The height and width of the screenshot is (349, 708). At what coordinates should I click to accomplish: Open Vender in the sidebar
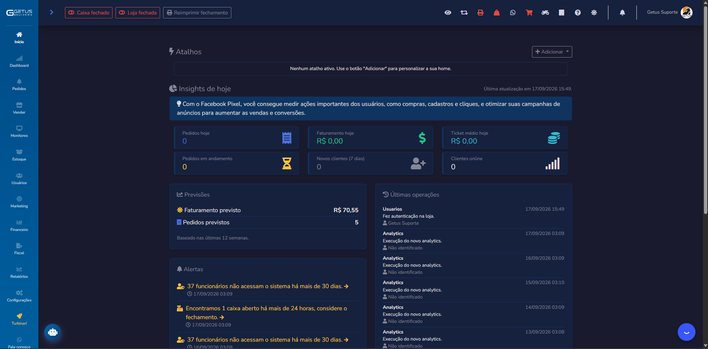[19, 108]
